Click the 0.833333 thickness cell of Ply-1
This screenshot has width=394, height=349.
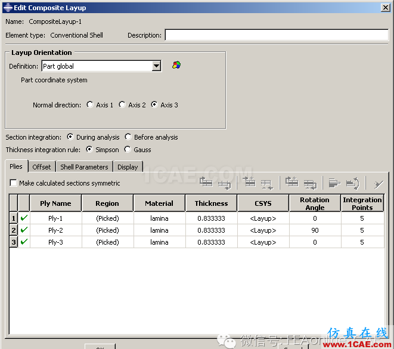point(212,218)
